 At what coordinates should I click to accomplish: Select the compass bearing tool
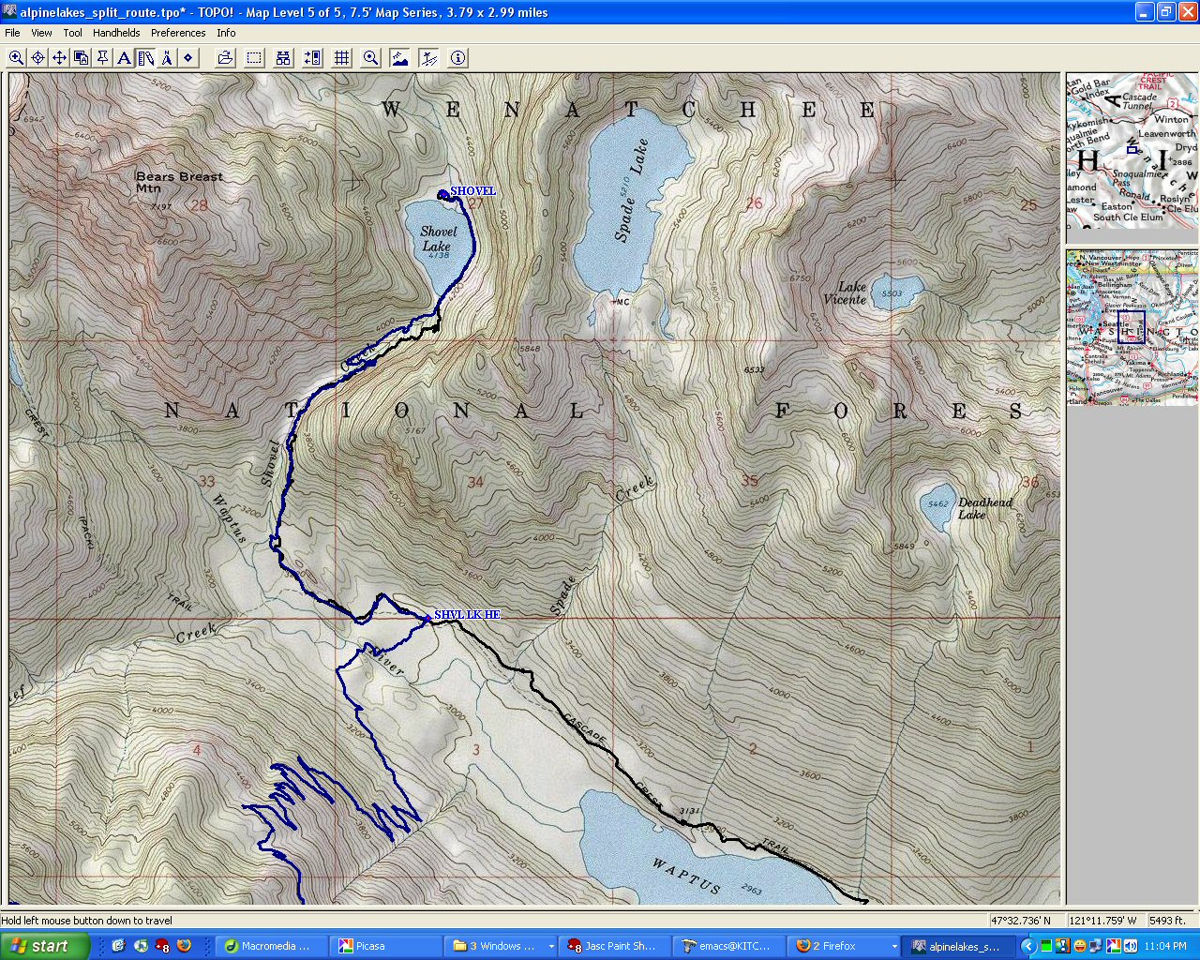[167, 58]
